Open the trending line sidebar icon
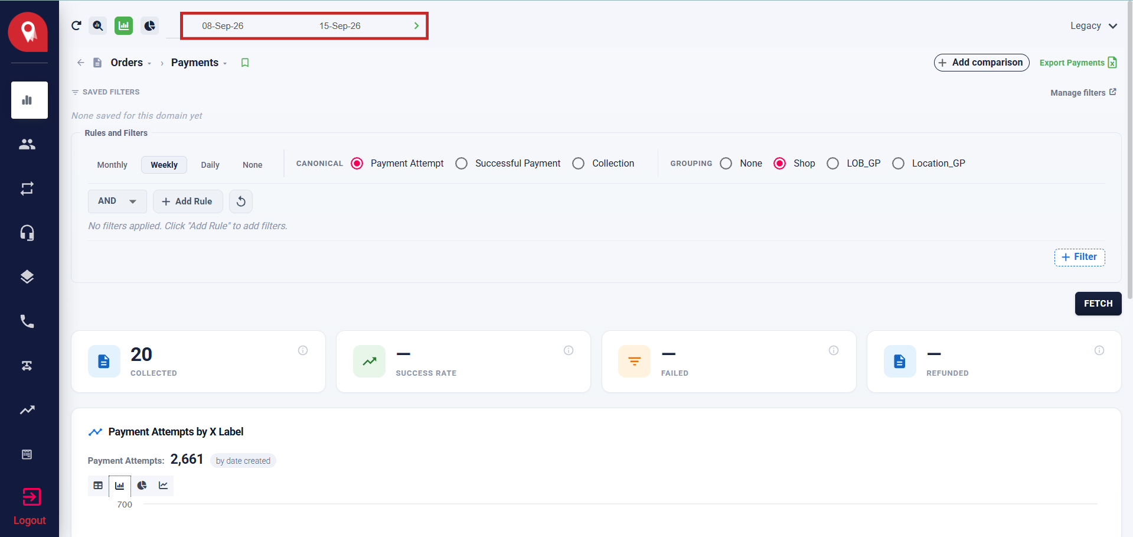The width and height of the screenshot is (1133, 537). (27, 410)
